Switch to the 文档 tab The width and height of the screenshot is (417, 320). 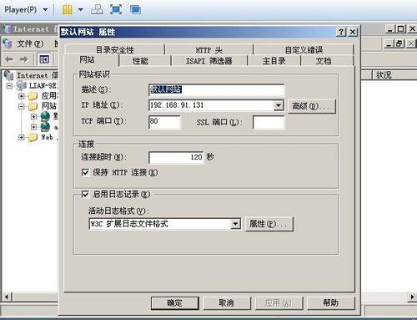(x=327, y=60)
